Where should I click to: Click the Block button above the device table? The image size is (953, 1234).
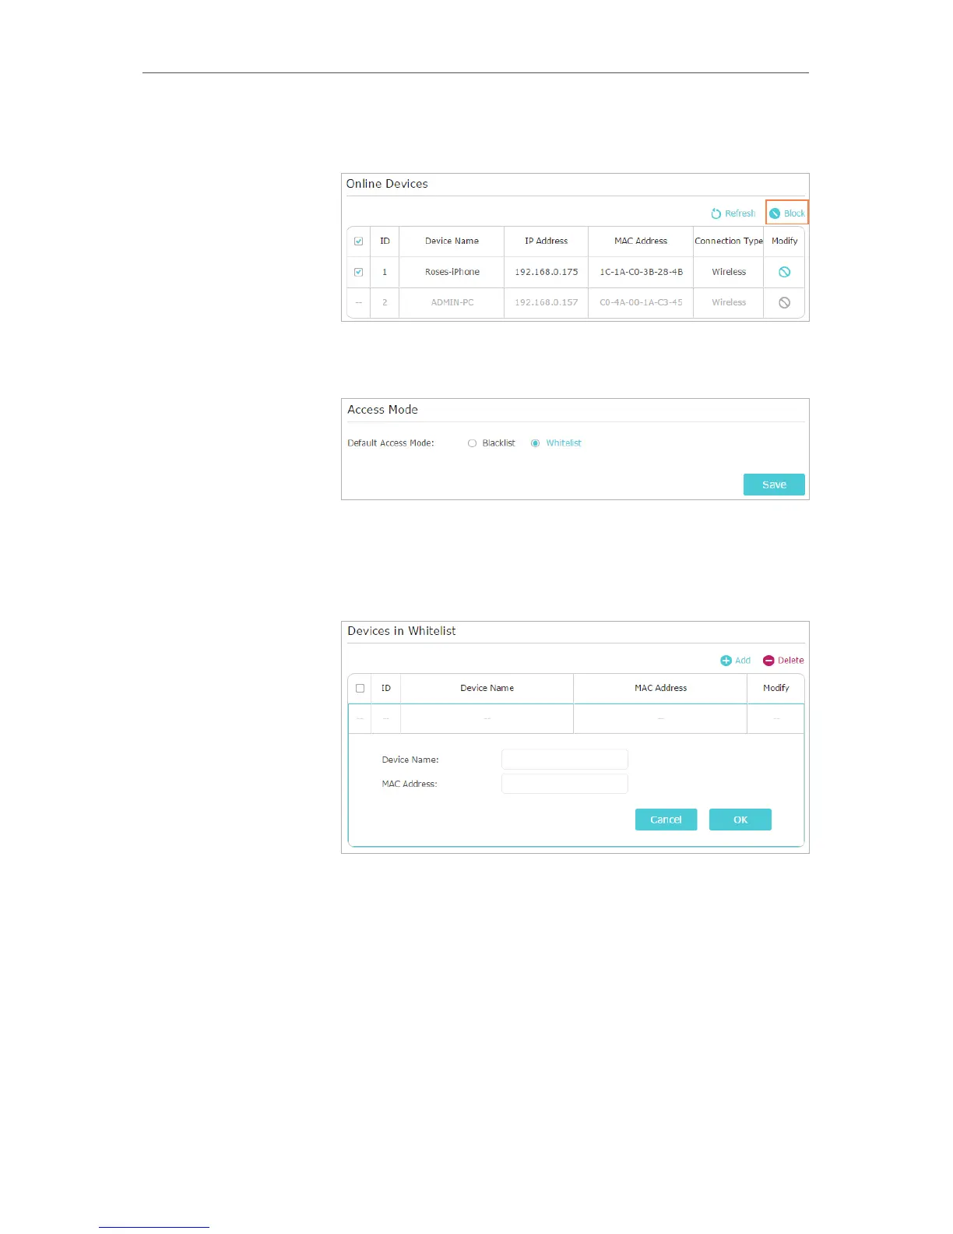tap(787, 213)
